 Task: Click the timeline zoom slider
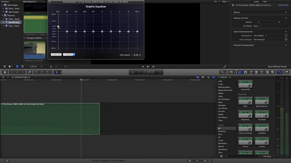(x=197, y=161)
